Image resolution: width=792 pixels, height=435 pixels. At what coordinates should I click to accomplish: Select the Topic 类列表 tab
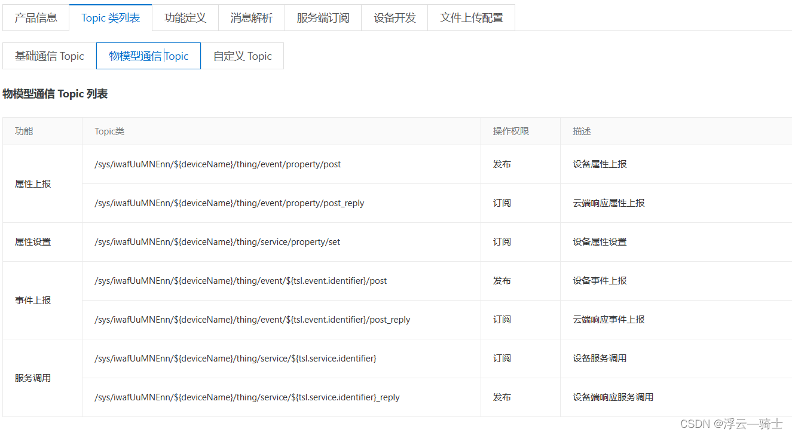(x=111, y=17)
